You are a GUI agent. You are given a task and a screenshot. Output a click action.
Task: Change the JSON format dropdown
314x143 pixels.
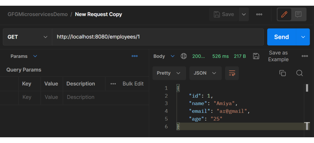coord(205,73)
